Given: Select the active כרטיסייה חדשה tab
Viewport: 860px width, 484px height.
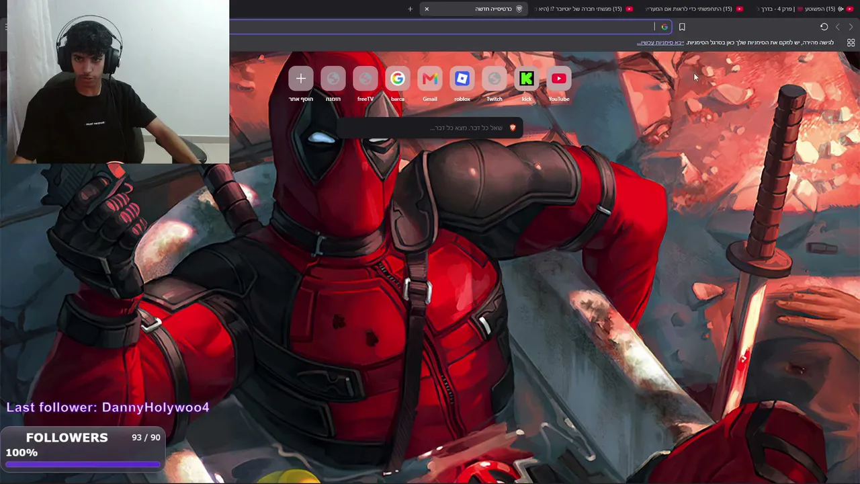Looking at the screenshot, I should point(473,9).
